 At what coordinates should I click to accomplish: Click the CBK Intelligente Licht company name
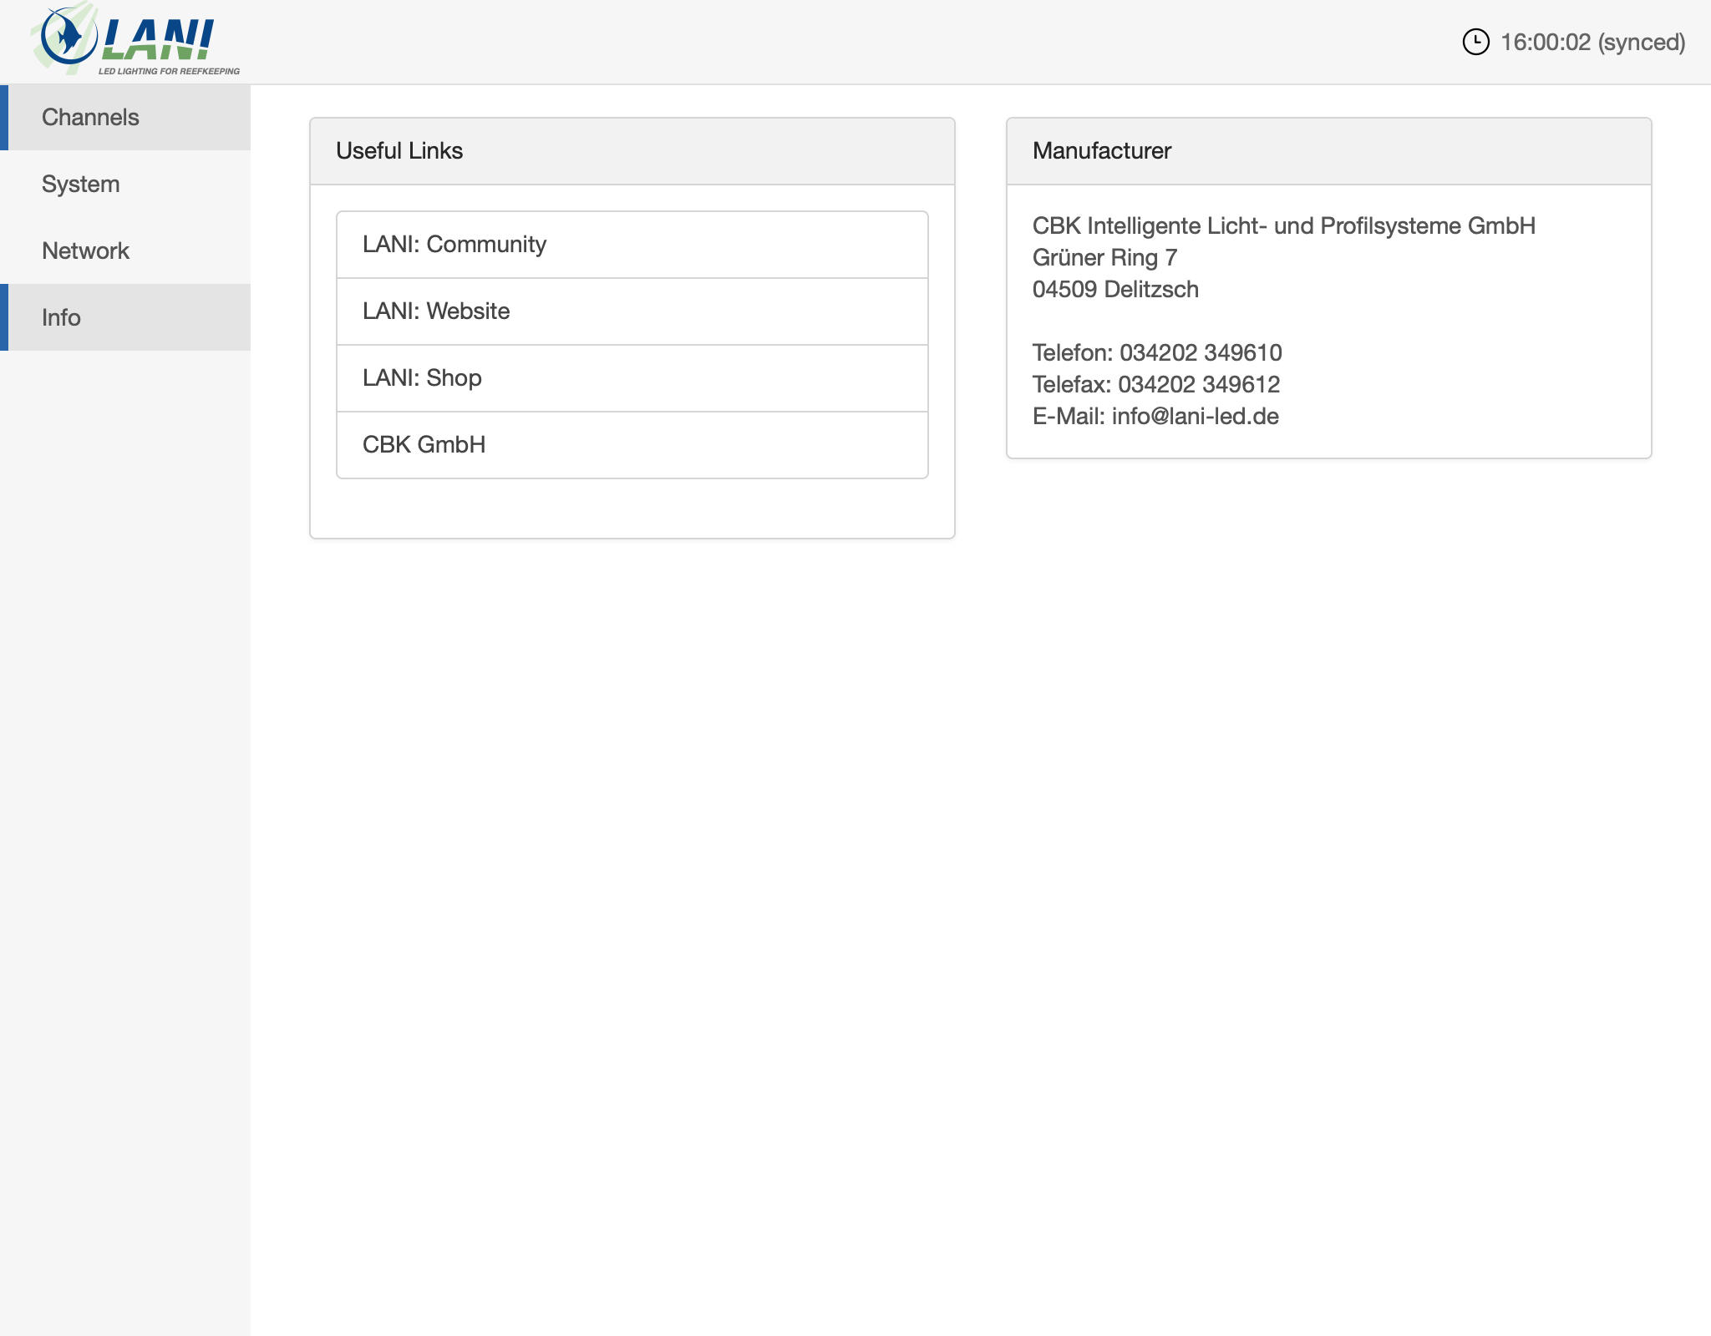[1283, 226]
